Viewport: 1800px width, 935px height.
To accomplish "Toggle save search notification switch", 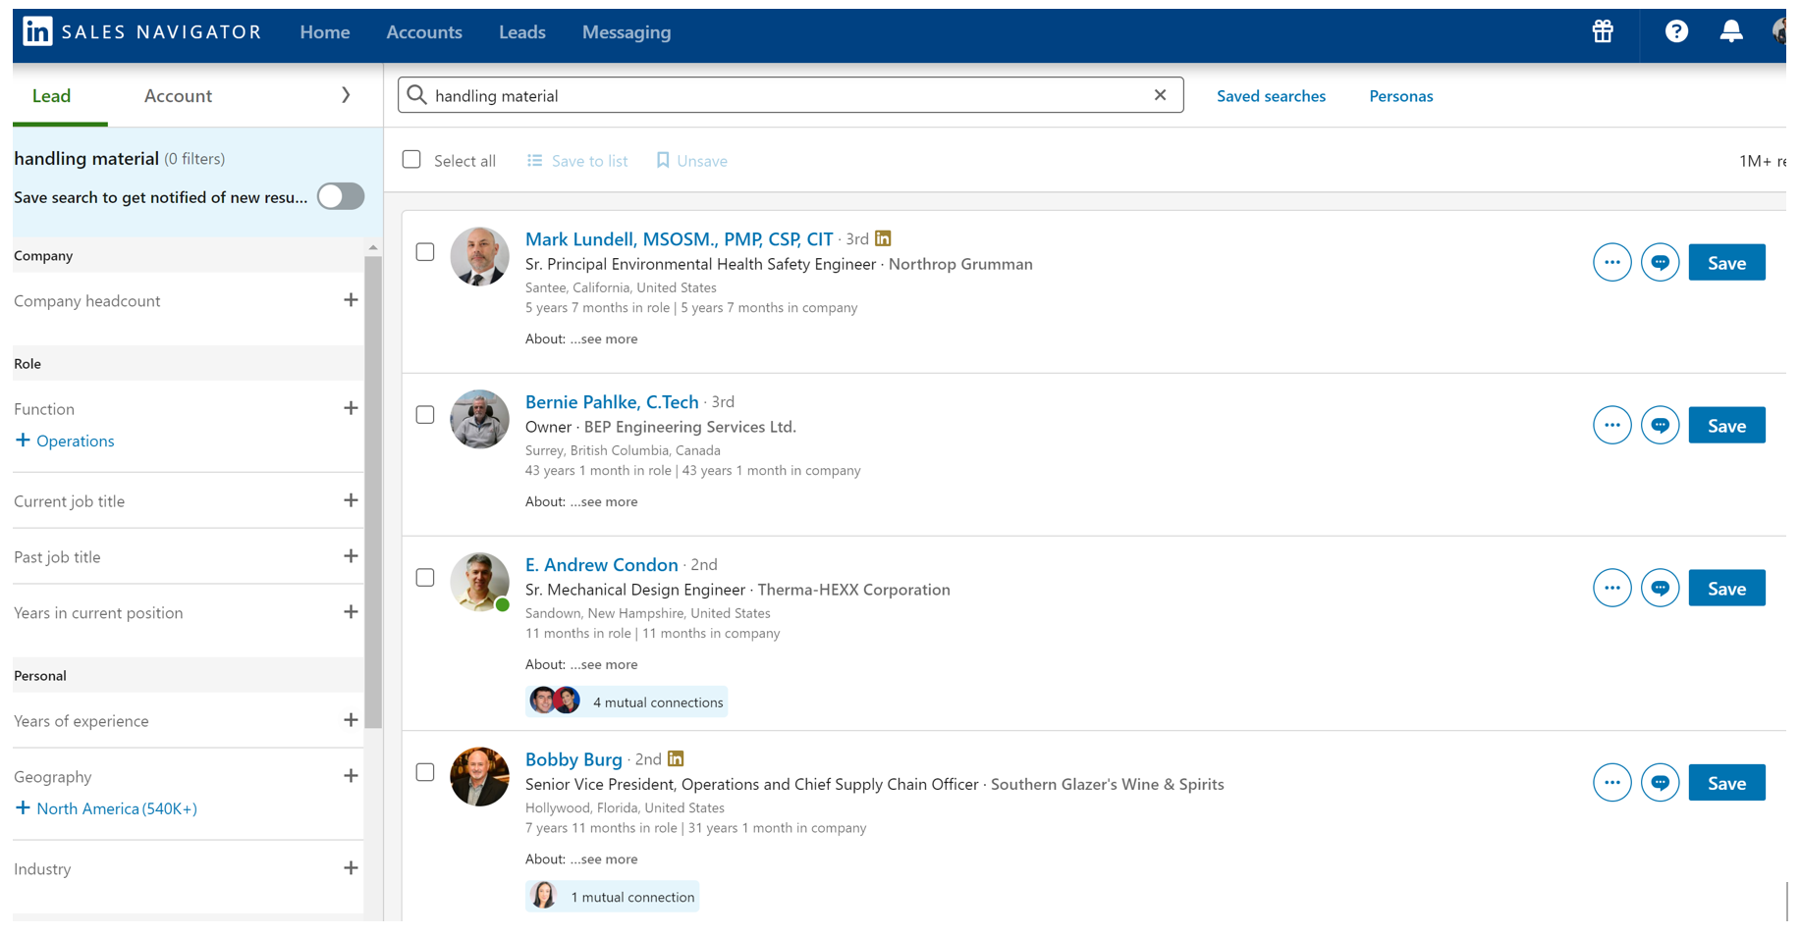I will click(x=341, y=196).
